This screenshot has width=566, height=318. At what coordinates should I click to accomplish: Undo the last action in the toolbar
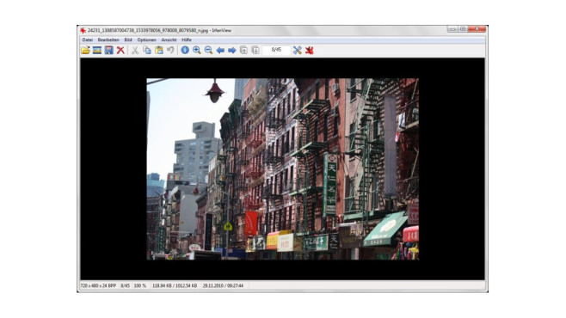coord(170,50)
